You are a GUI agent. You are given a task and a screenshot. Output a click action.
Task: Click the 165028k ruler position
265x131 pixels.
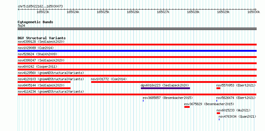(x=193, y=12)
